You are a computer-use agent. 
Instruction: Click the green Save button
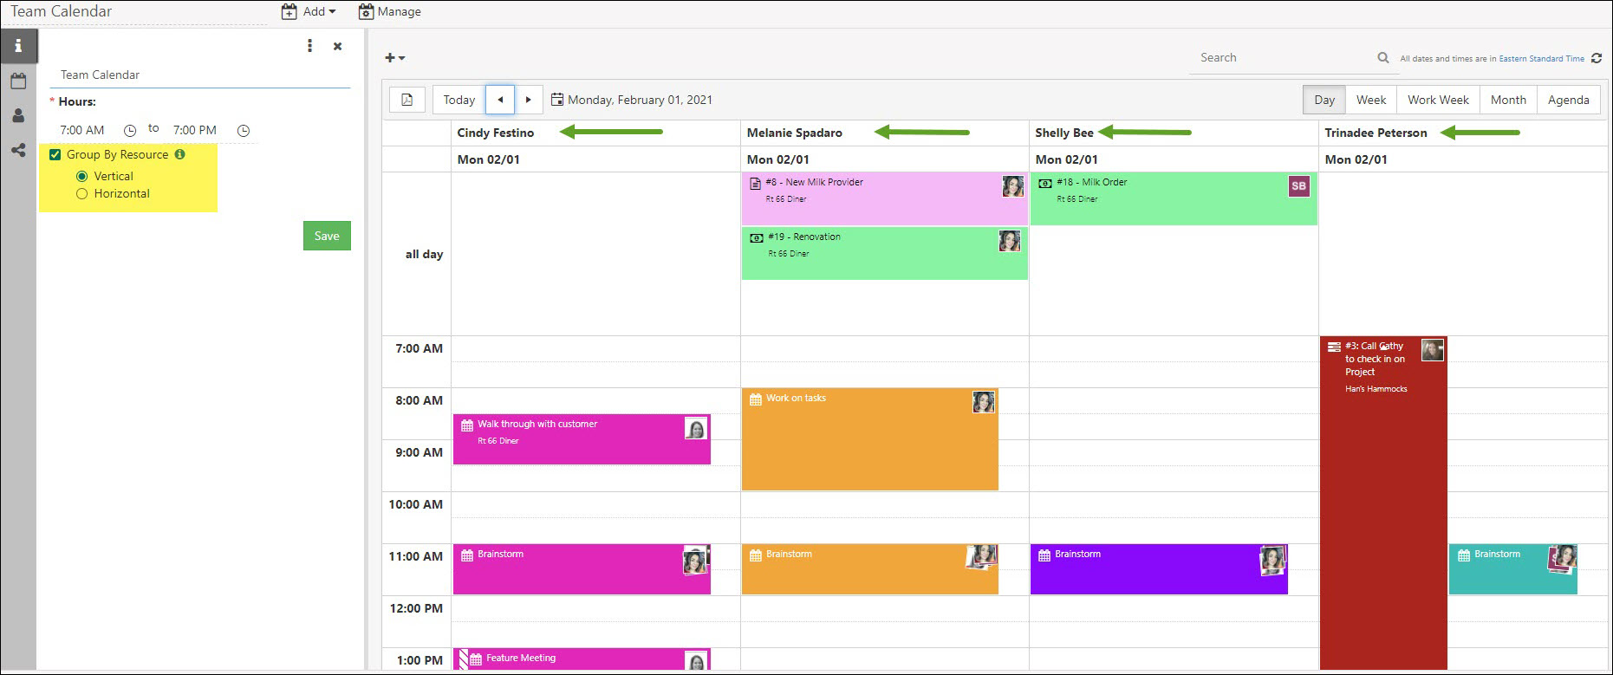coord(327,236)
